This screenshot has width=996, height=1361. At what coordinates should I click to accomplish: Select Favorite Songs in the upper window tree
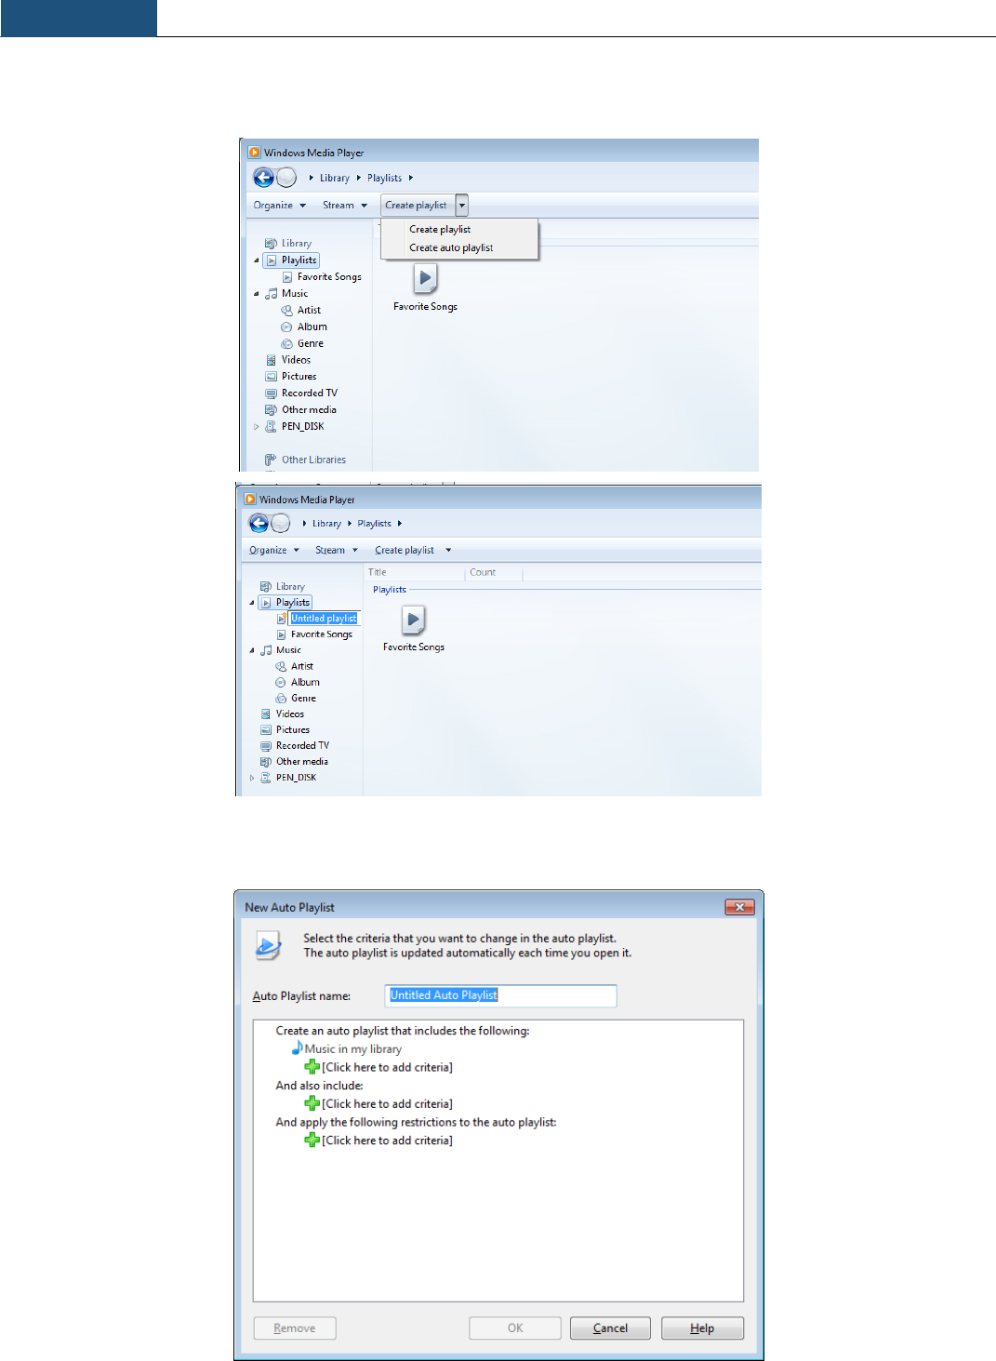(329, 277)
